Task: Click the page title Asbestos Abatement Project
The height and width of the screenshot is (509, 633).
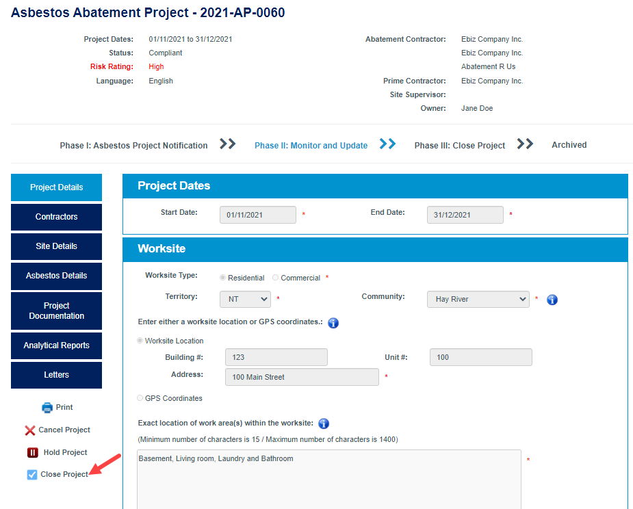Action: [148, 12]
